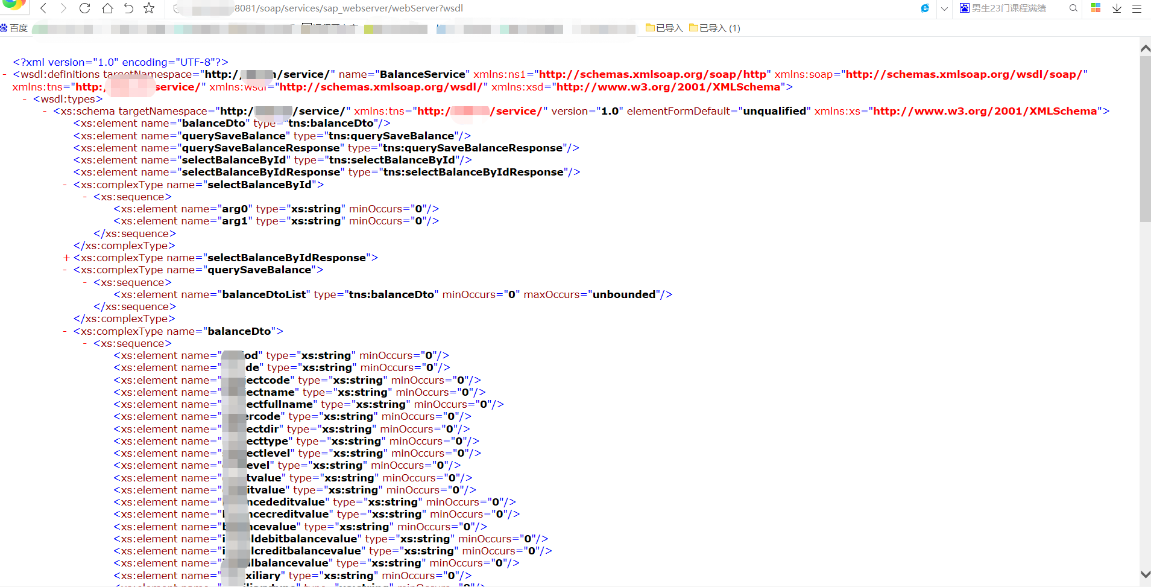Viewport: 1151px width, 587px height.
Task: Select the undo arrow icon
Action: pos(128,8)
